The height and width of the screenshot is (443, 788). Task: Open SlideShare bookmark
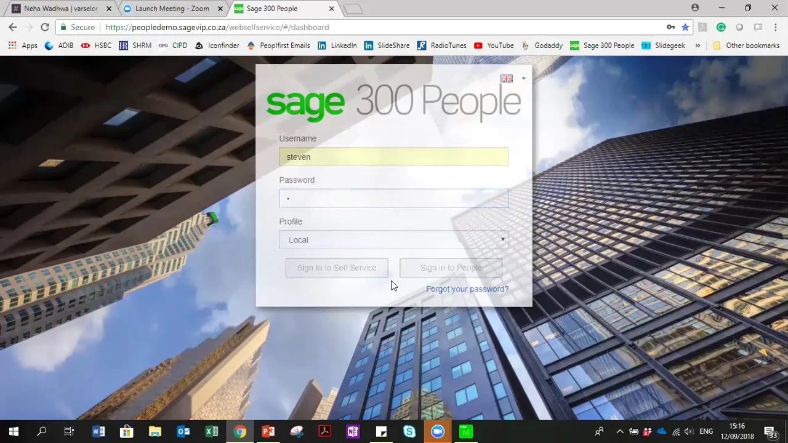[x=387, y=46]
